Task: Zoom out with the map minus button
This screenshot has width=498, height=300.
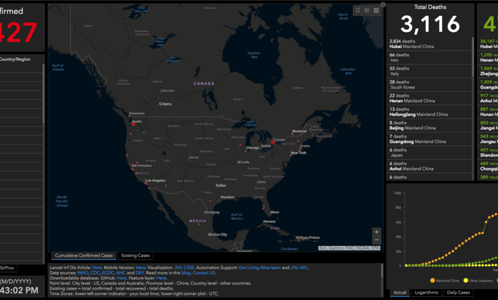Action: coord(377,242)
